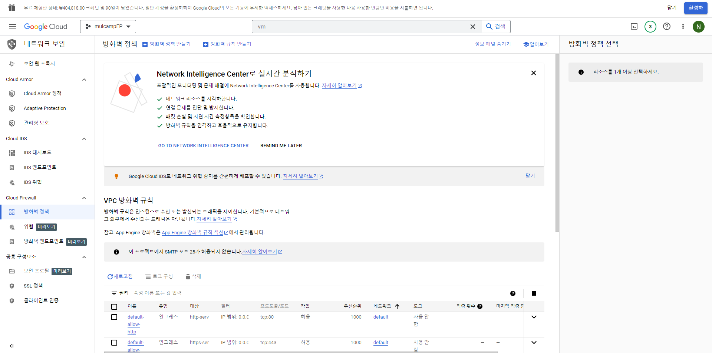Click the Network Security shield icon

click(x=12, y=44)
